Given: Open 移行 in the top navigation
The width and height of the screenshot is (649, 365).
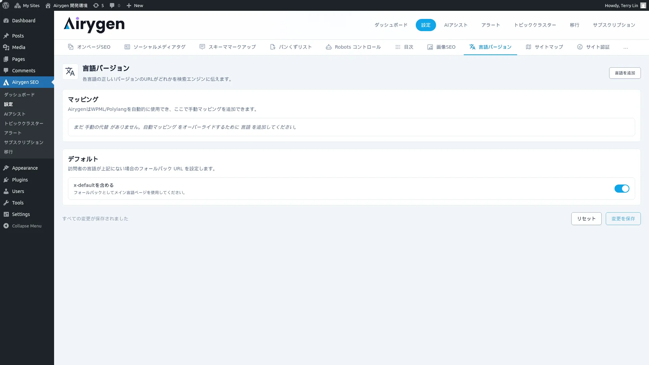Looking at the screenshot, I should pyautogui.click(x=574, y=25).
